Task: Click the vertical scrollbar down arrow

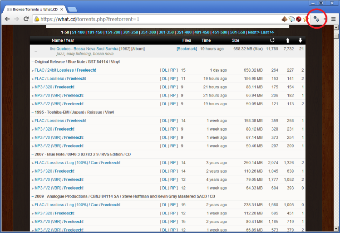Action: (336, 228)
